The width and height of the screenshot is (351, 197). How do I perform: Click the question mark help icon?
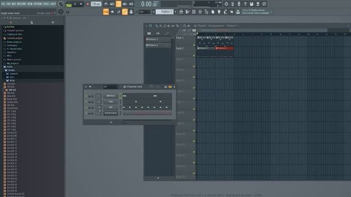[x=245, y=4]
